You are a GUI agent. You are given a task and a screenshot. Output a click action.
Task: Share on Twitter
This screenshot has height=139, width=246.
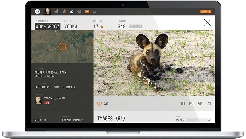[200, 103]
